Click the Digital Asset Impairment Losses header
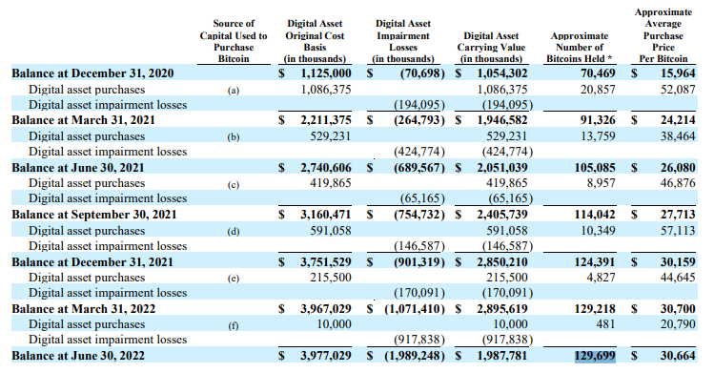The image size is (714, 373). (403, 41)
